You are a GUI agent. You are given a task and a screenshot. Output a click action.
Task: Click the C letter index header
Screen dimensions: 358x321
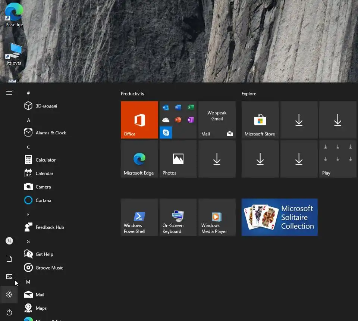click(28, 147)
